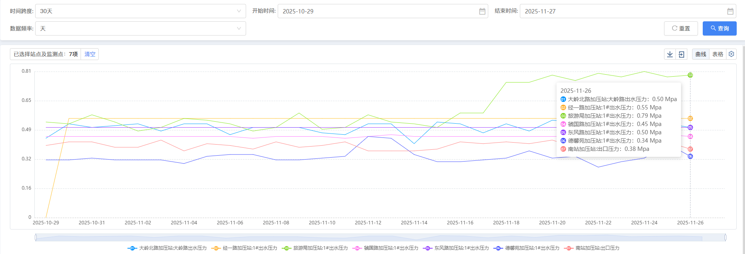This screenshot has height=254, width=745.
Task: Click 清空 to clear selected stations
Action: [x=90, y=55]
